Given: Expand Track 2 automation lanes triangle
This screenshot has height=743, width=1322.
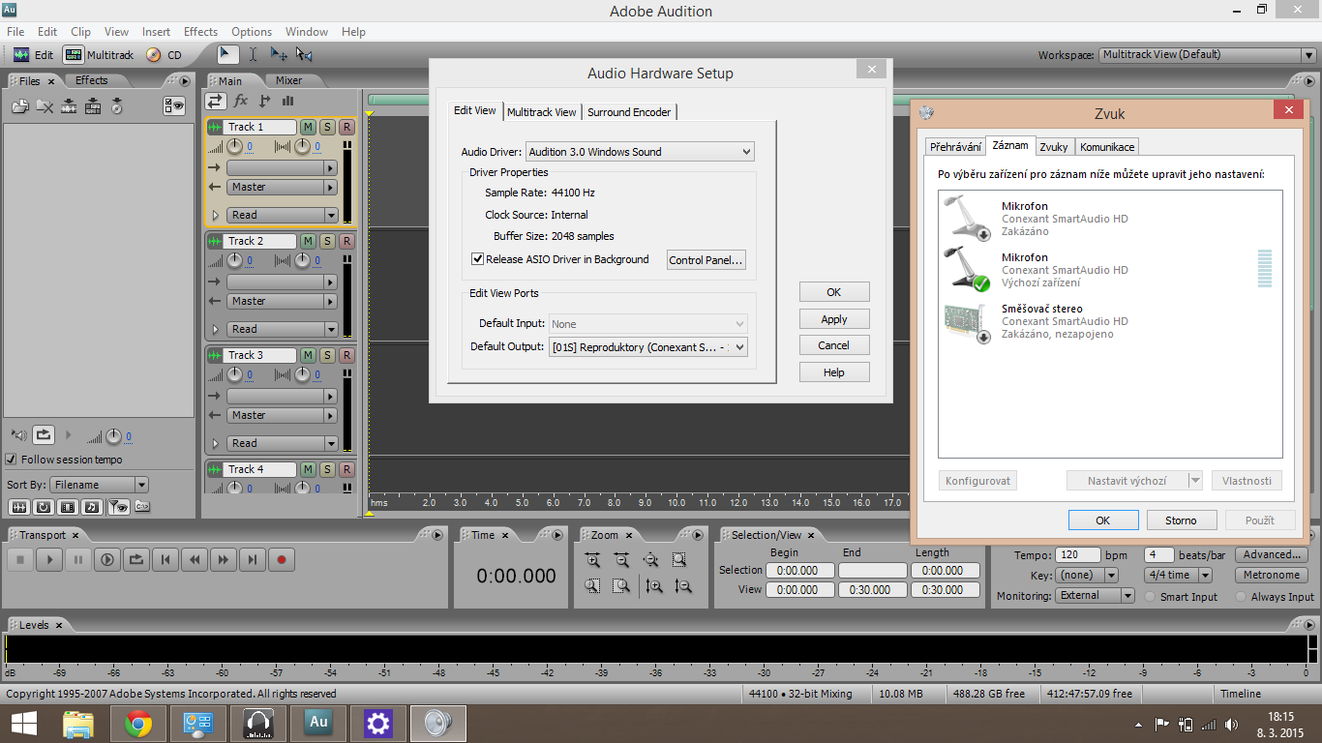Looking at the screenshot, I should tap(215, 329).
